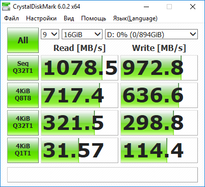
Task: Open the Помощь menu
Action: [93, 18]
